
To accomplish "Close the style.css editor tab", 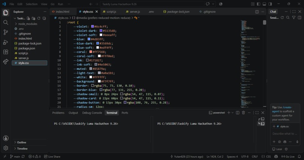I will 97,12.
